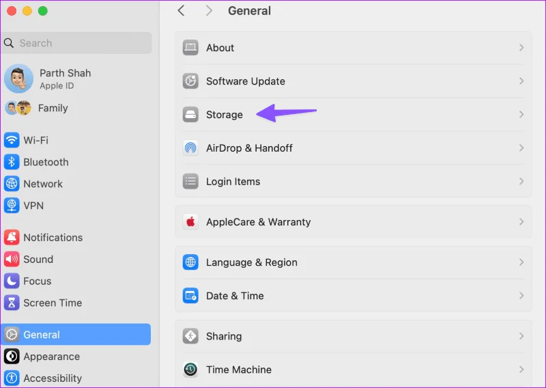Select Focus label in the sidebar
Image resolution: width=546 pixels, height=388 pixels.
click(38, 281)
